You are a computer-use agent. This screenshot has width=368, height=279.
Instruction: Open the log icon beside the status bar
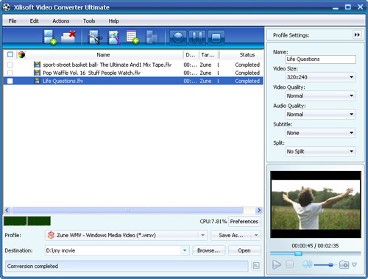pos(256,266)
